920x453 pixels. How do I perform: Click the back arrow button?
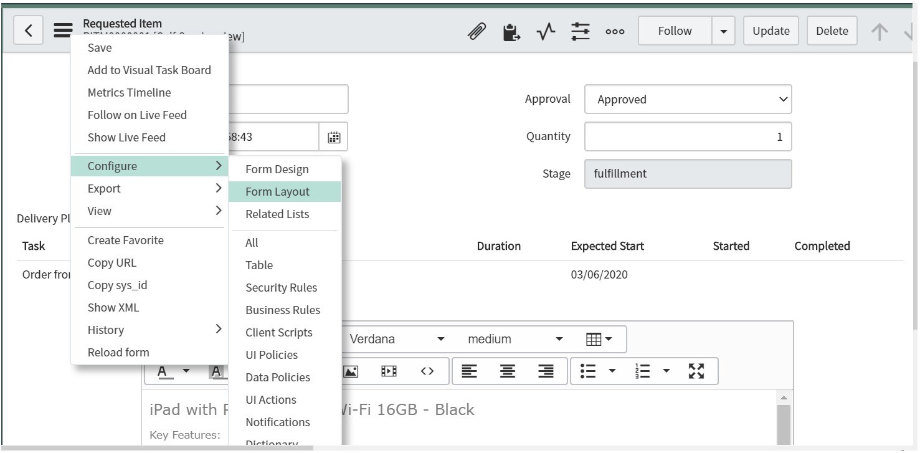point(29,31)
